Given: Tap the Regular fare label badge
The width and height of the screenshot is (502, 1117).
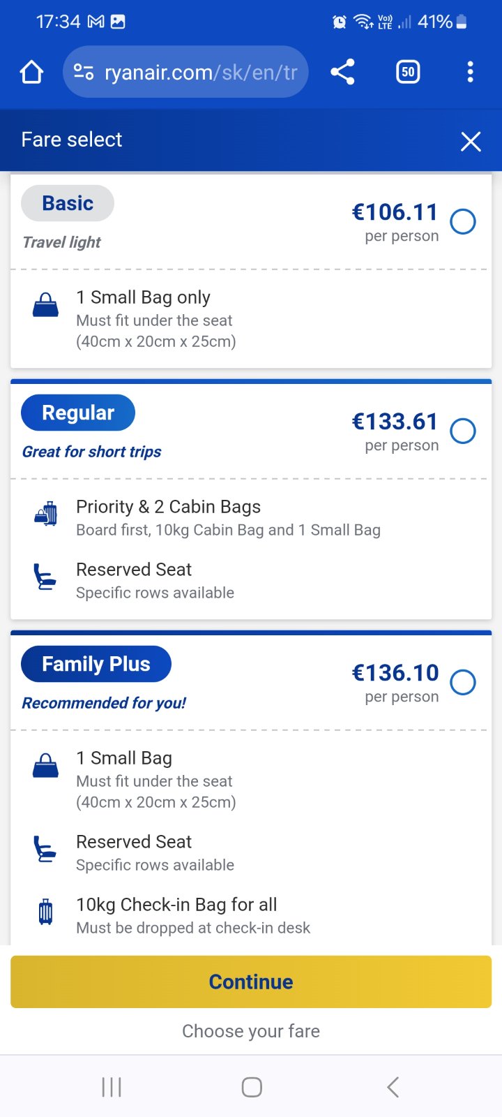Looking at the screenshot, I should 78,413.
